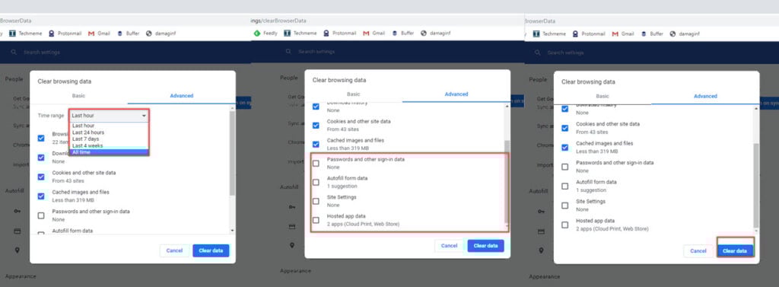The image size is (779, 287).
Task: Open Techmeme bookmark in the right screenshot
Action: (x=549, y=33)
